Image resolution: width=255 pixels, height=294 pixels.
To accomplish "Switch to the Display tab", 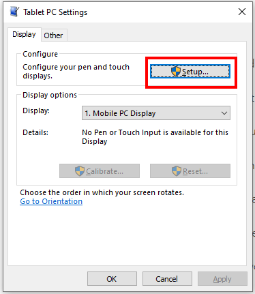I will click(x=24, y=34).
